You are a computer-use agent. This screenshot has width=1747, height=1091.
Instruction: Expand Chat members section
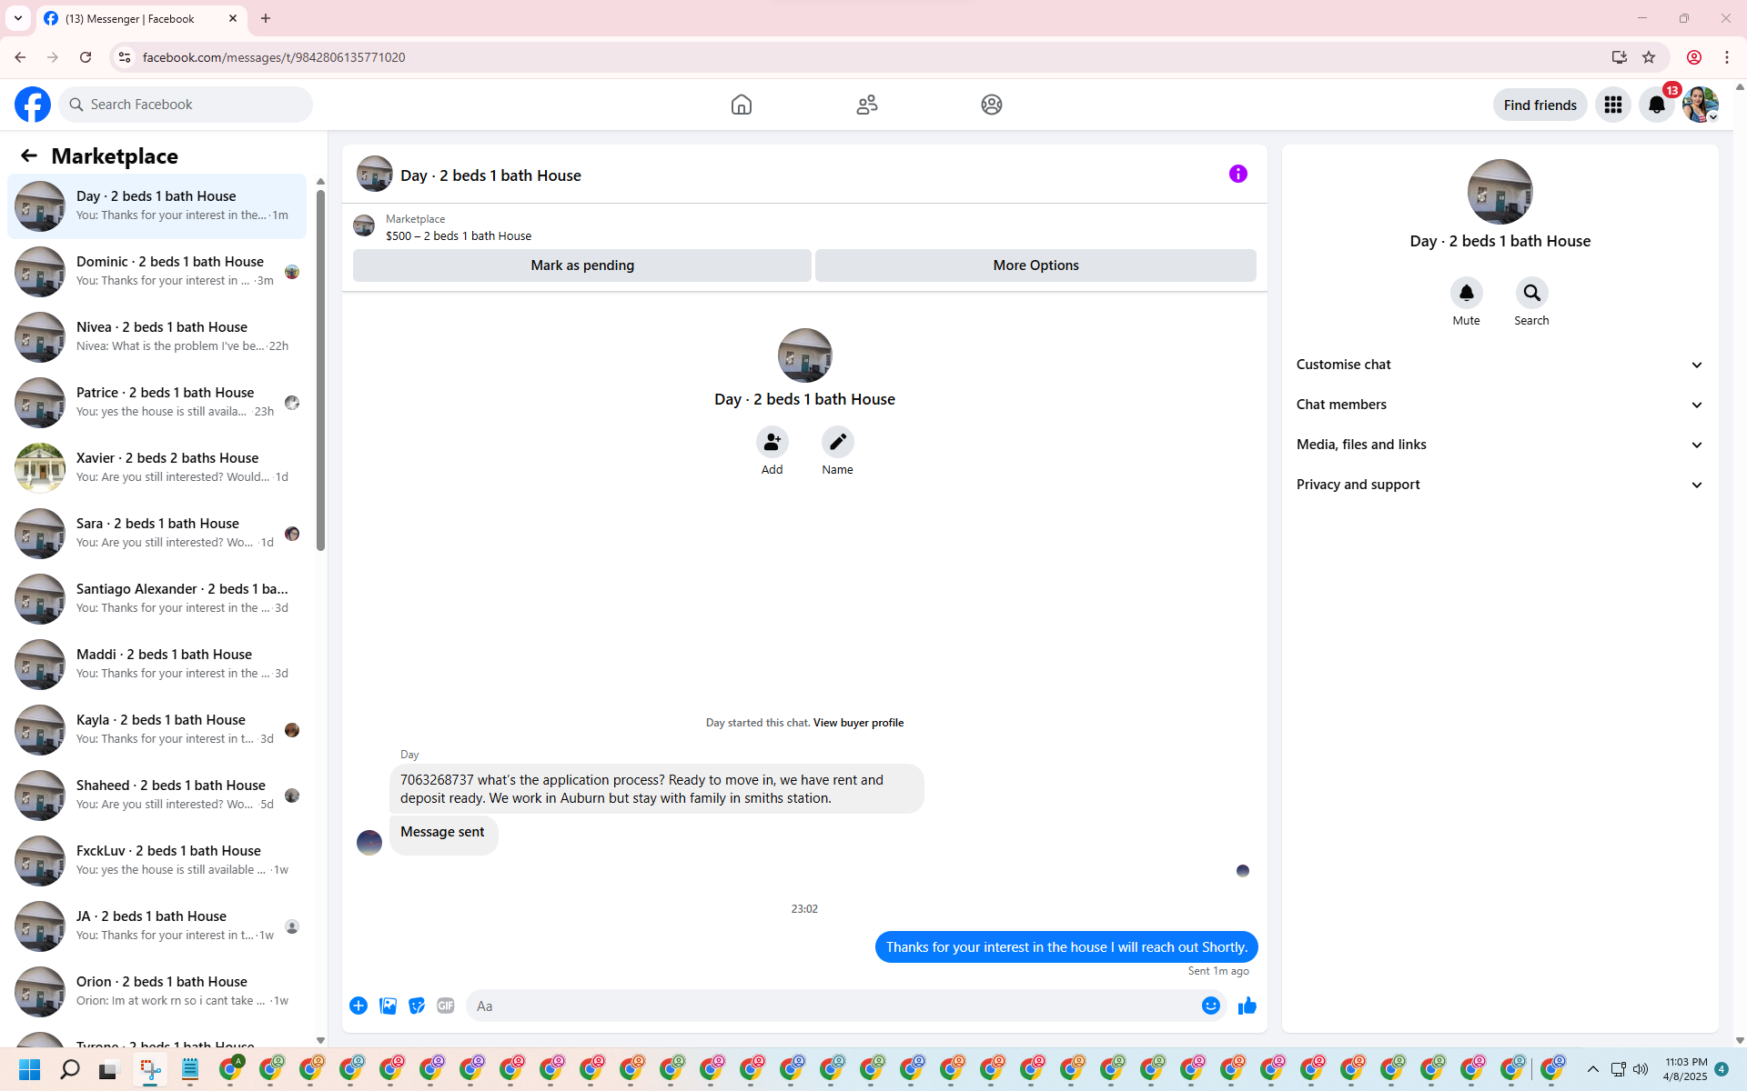1500,405
